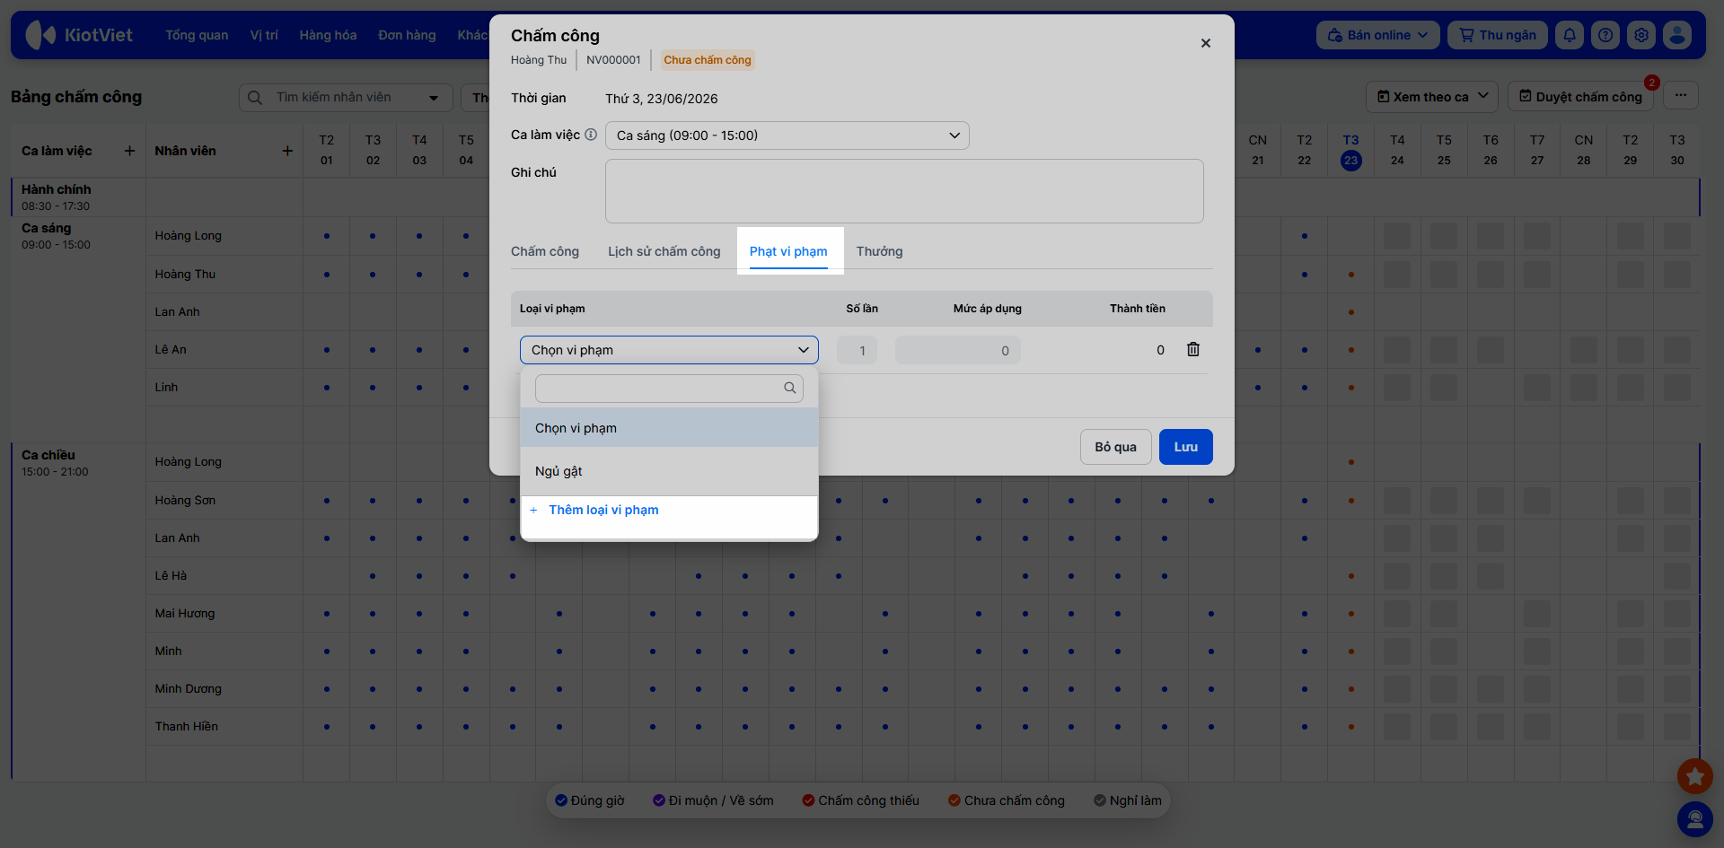Focus the violation search box
This screenshot has height=848, width=1724.
coord(669,388)
